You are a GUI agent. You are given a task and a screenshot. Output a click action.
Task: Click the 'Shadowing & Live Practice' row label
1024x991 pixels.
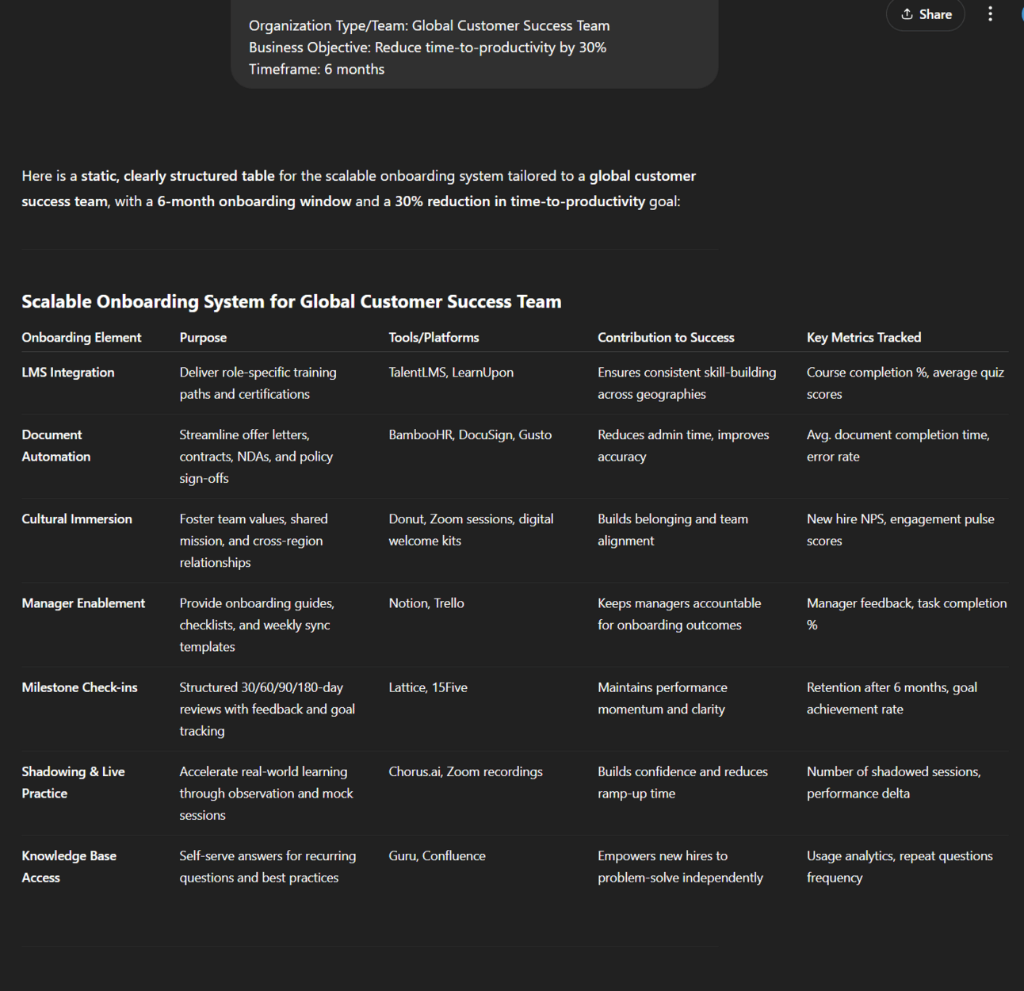pos(73,782)
